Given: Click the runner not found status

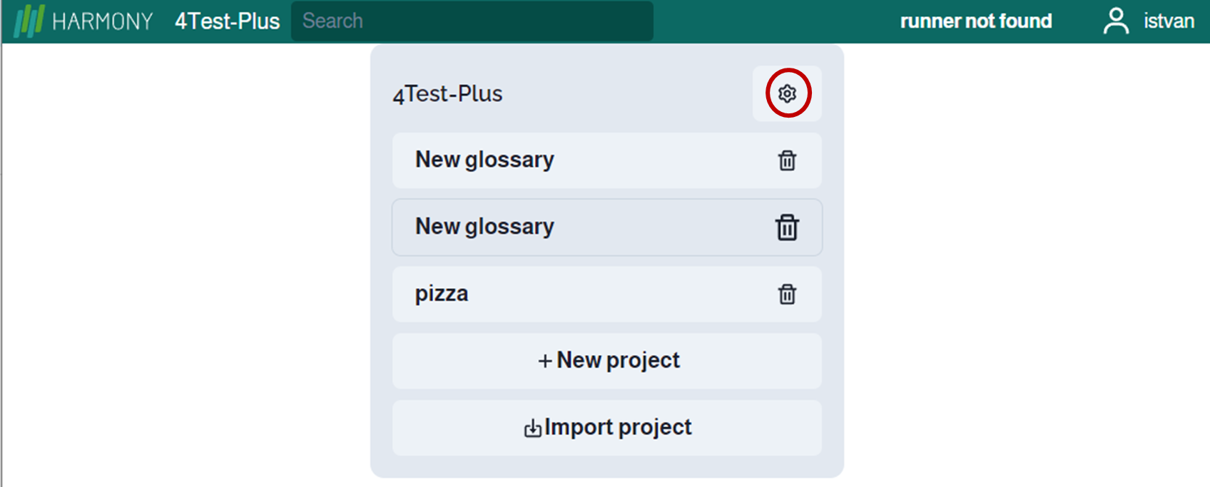Looking at the screenshot, I should click(x=976, y=21).
